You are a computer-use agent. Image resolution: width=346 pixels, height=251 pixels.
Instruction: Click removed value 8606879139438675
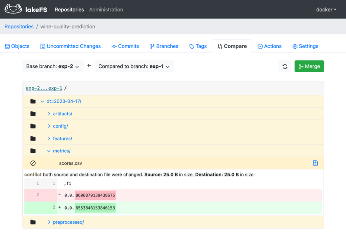pyautogui.click(x=95, y=195)
